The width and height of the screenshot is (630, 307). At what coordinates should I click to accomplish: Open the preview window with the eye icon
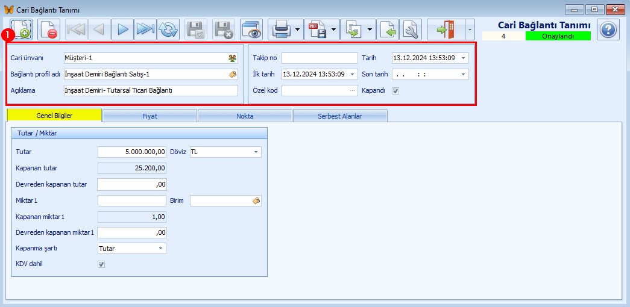point(251,29)
